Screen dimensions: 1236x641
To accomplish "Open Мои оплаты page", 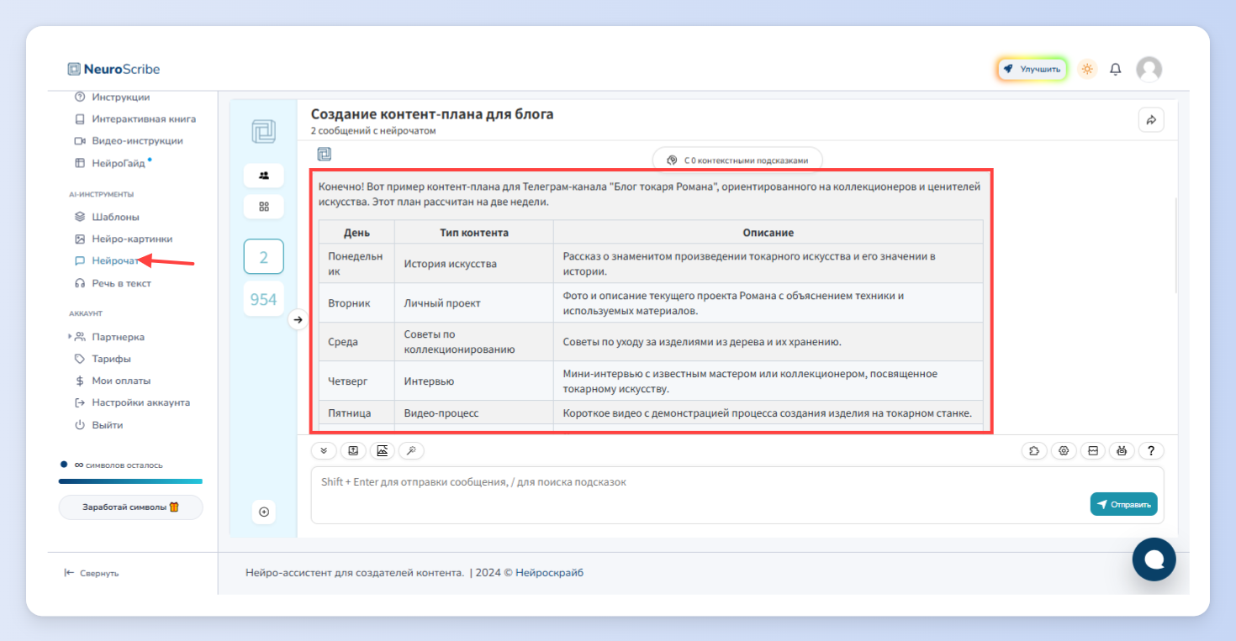I will tap(113, 381).
